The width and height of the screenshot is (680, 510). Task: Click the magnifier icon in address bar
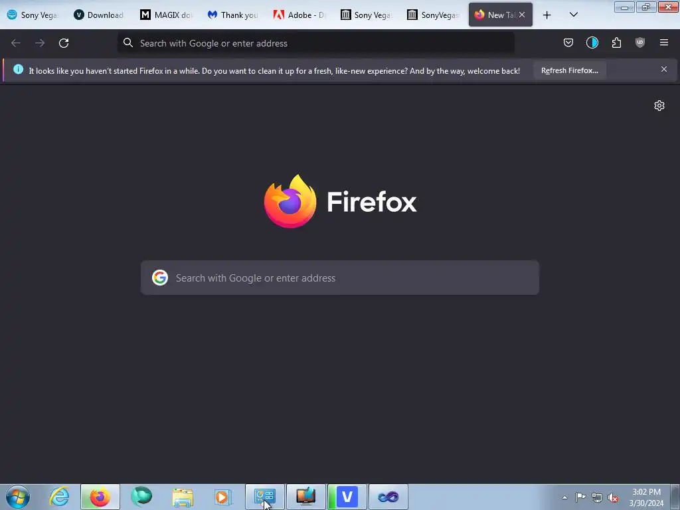coord(128,42)
